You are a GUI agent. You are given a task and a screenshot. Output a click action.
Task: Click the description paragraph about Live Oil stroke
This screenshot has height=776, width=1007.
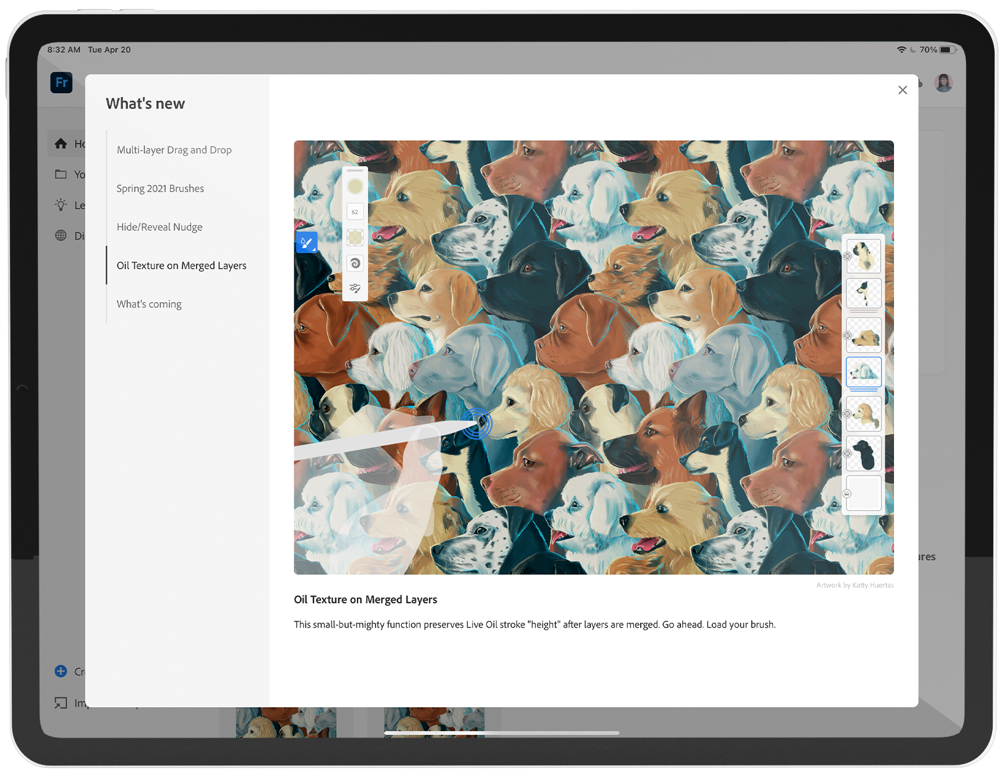(535, 625)
